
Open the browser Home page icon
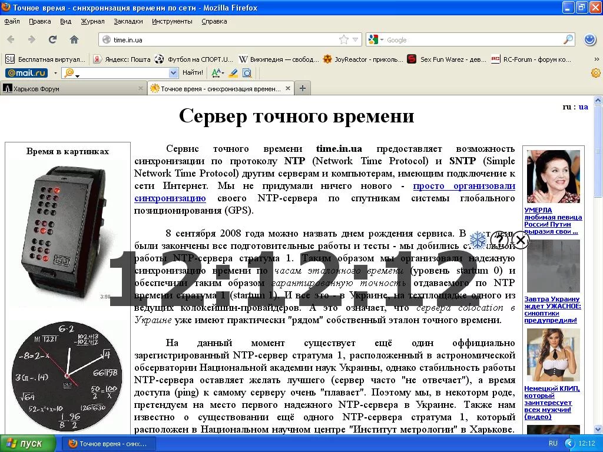(x=74, y=39)
